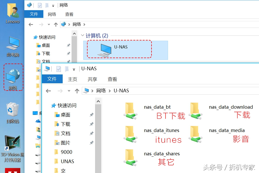Select OneDrive cloud icon in 网络 navigation pane
Image resolution: width=259 pixels, height=173 pixels.
point(38,121)
